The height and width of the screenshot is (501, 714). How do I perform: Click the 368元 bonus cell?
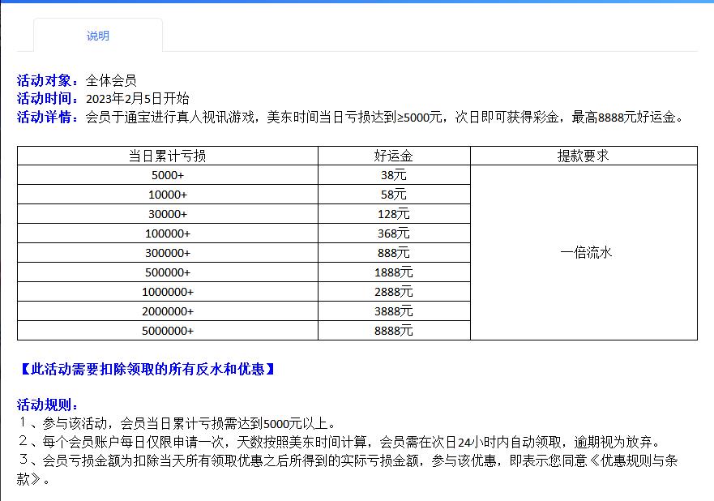pyautogui.click(x=394, y=233)
